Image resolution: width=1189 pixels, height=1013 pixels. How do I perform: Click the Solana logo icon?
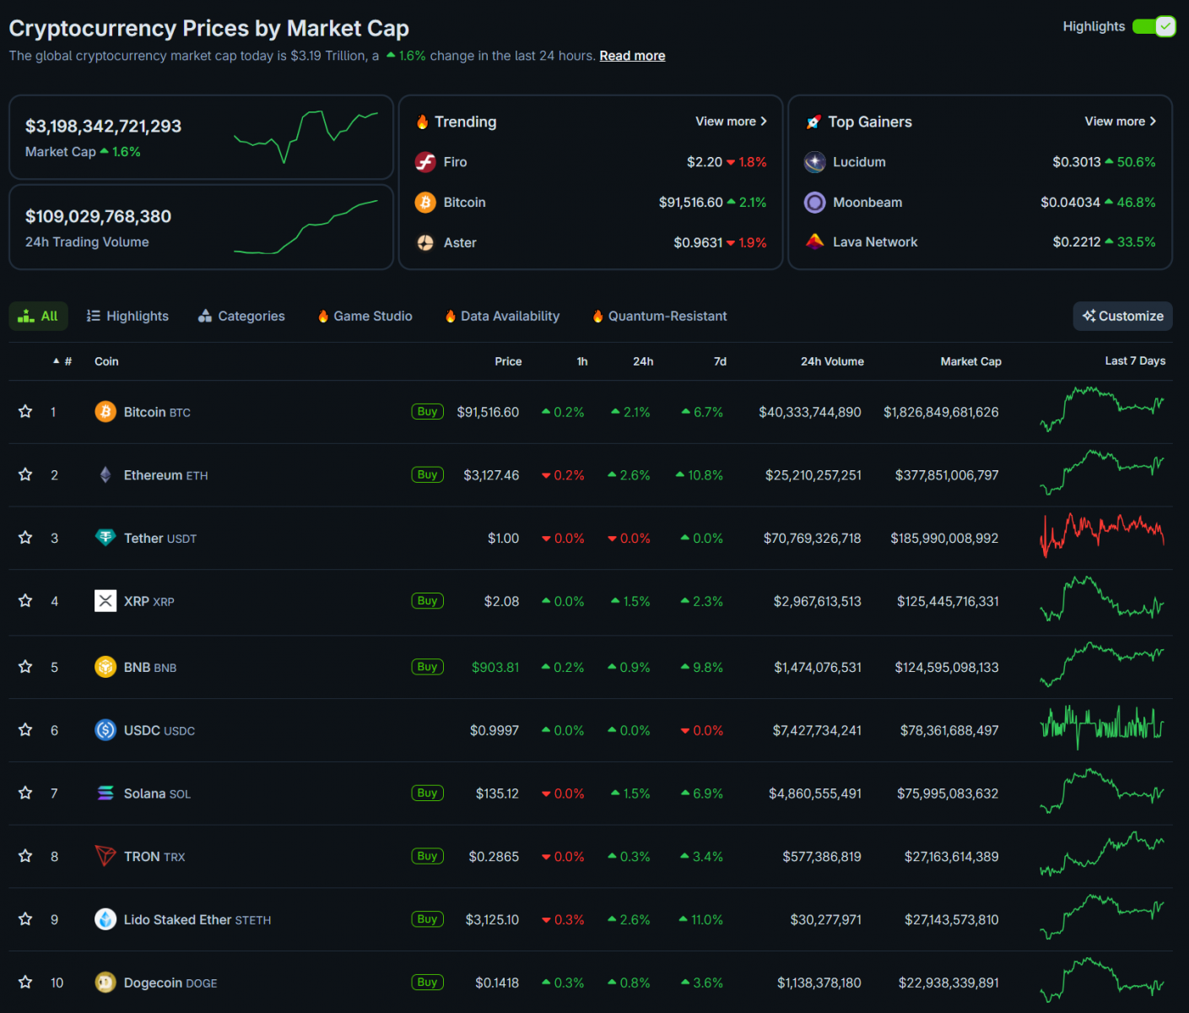[105, 794]
